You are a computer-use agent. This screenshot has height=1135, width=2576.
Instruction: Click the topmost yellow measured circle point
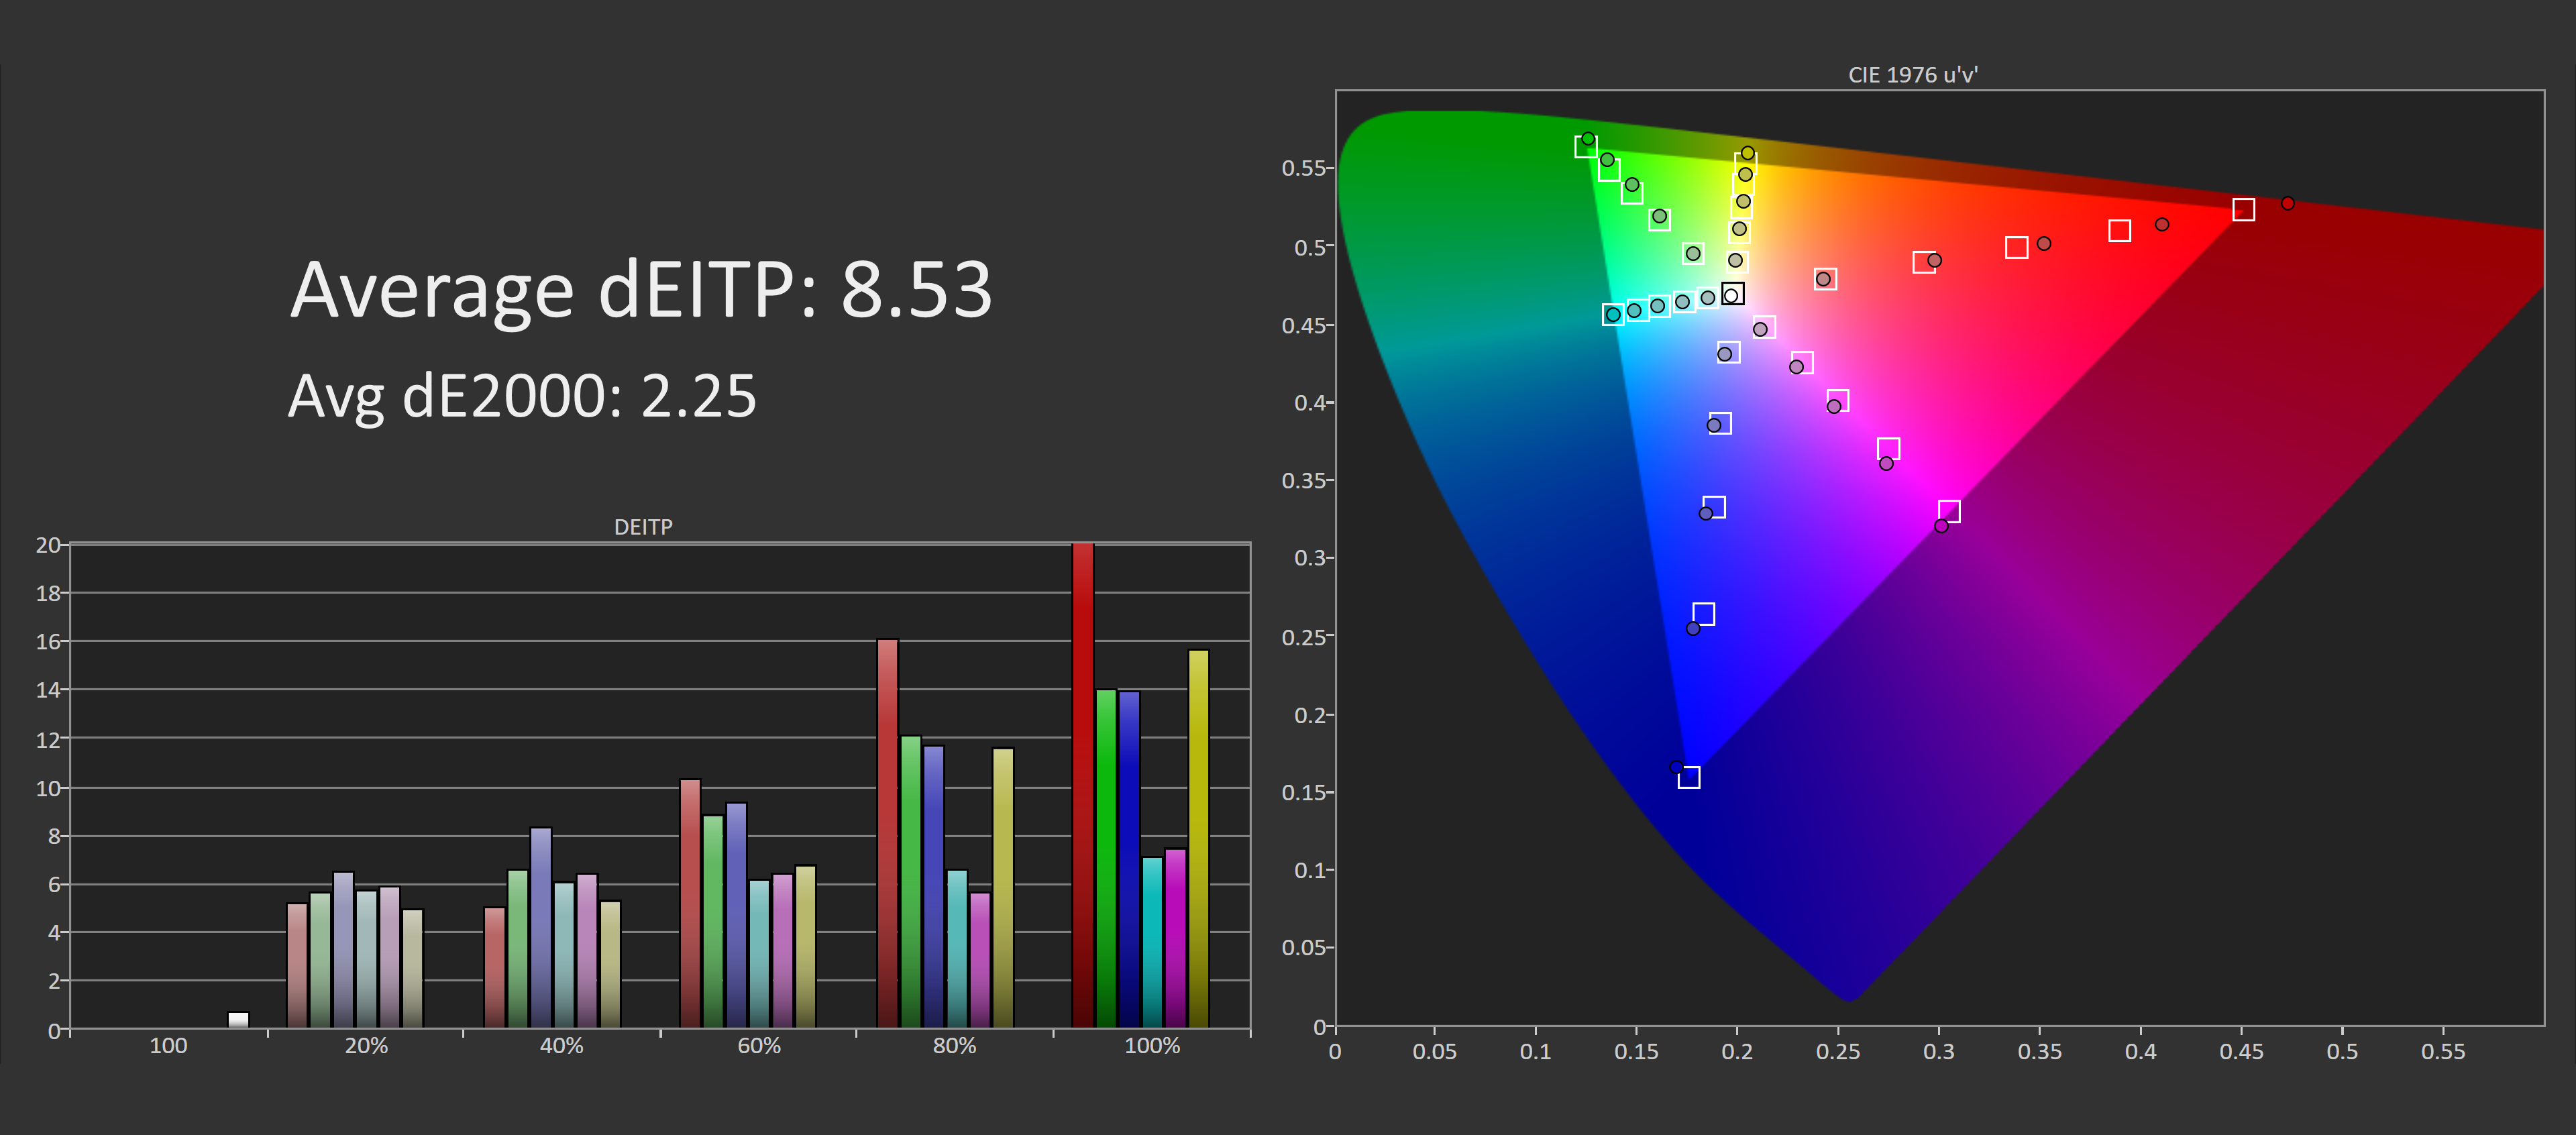click(x=1747, y=153)
